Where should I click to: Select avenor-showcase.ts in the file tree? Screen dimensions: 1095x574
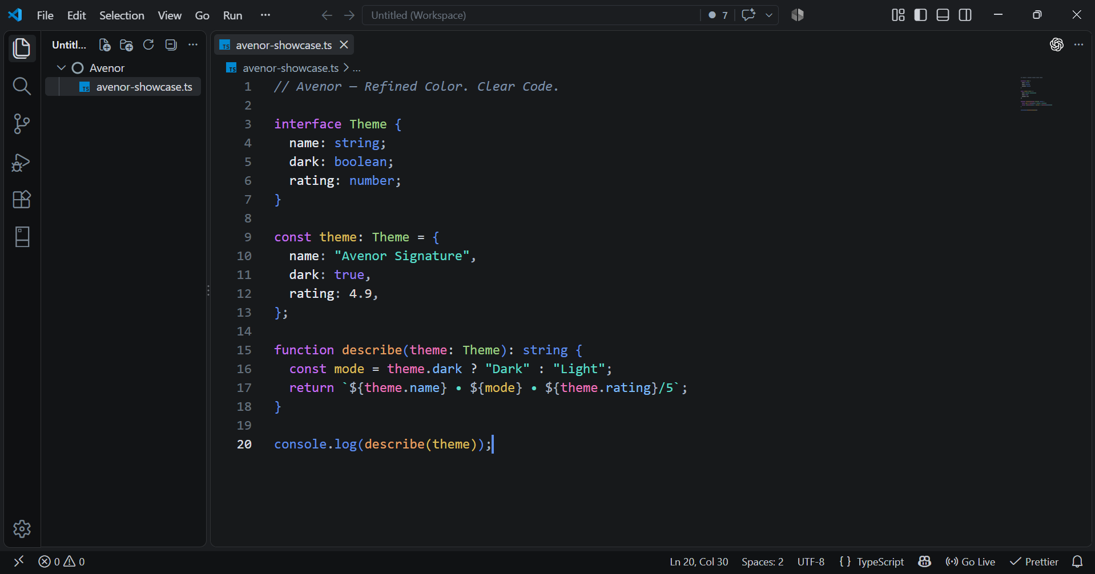point(123,87)
